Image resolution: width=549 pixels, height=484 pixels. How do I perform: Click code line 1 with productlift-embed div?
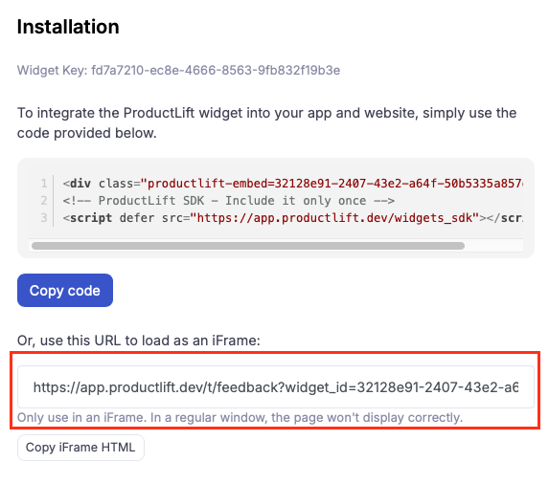[293, 183]
